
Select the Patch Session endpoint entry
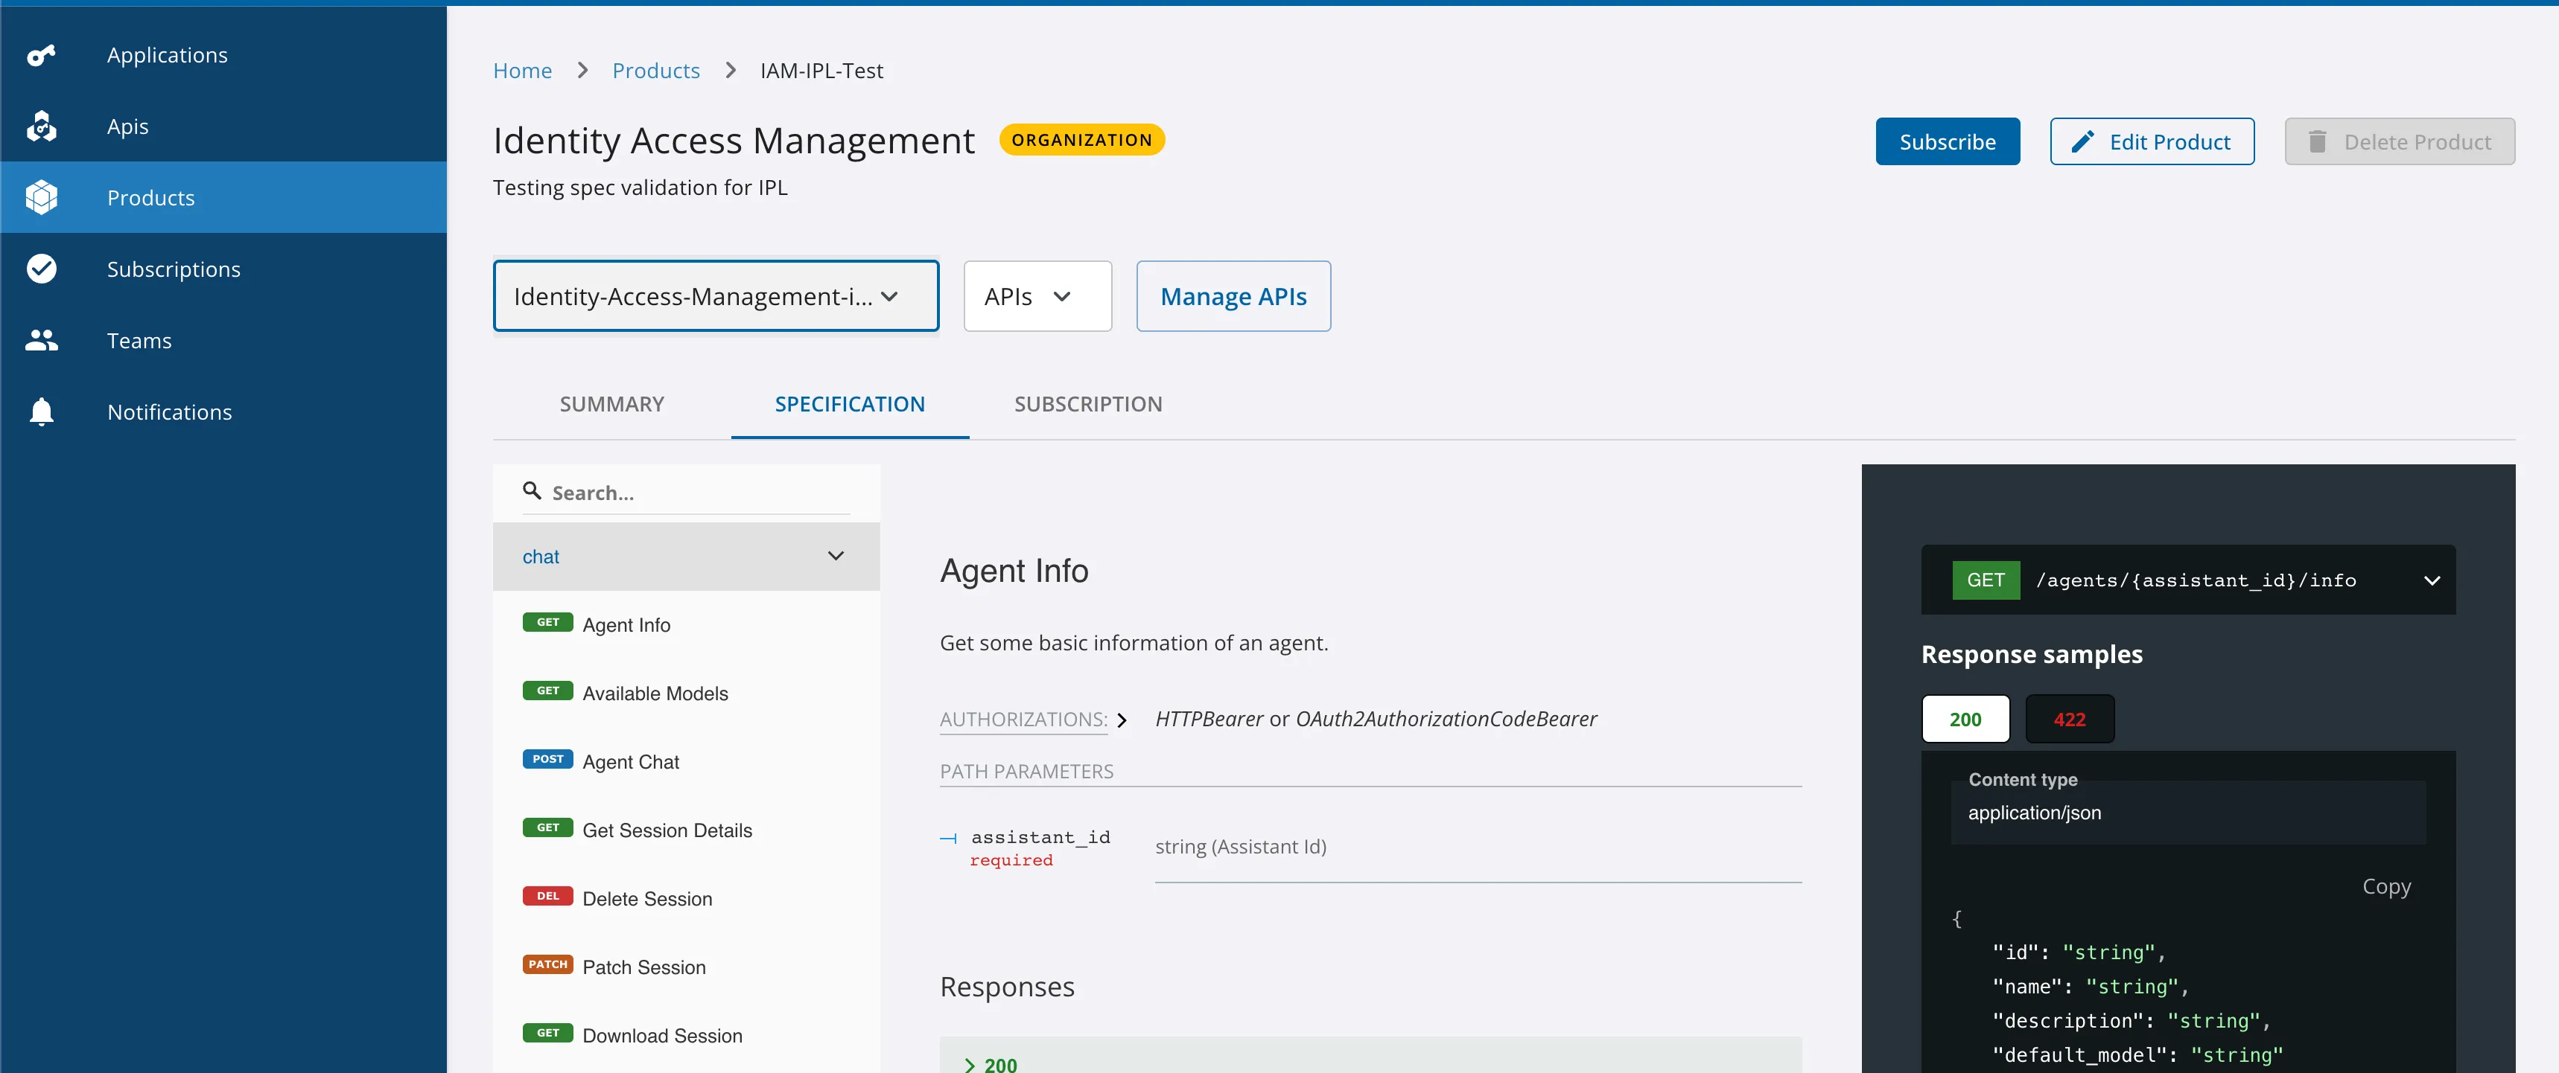pyautogui.click(x=685, y=967)
